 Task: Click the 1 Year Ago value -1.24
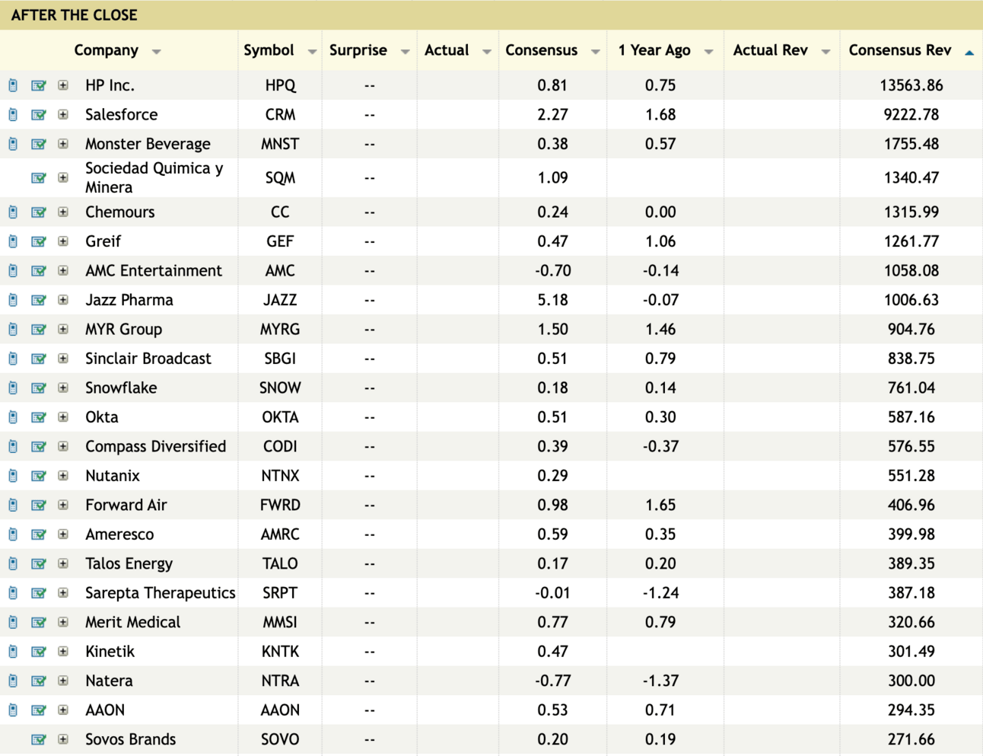tap(660, 593)
